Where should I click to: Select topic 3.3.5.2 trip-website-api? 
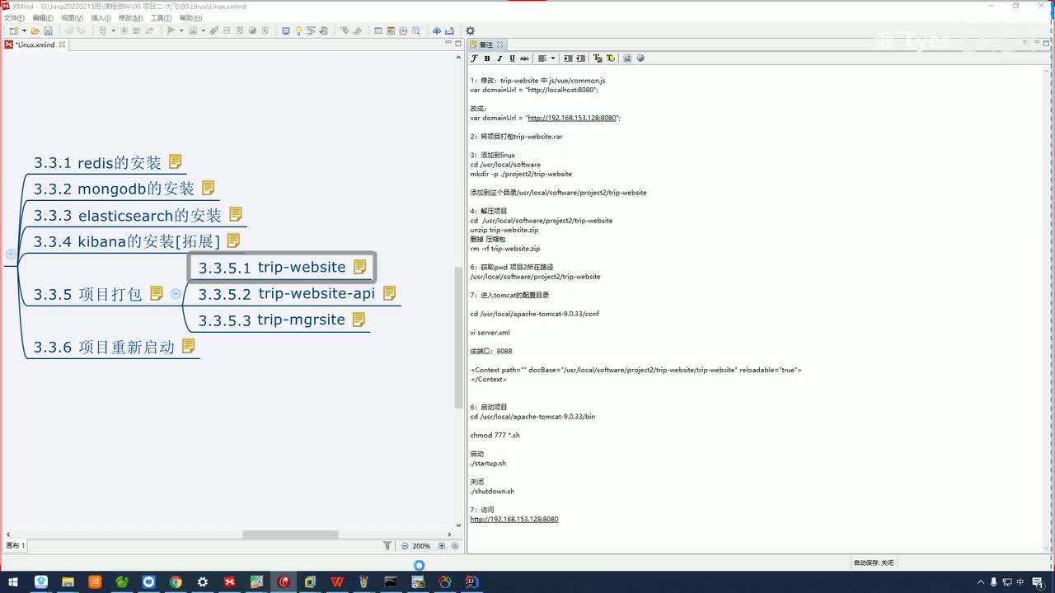tap(286, 294)
